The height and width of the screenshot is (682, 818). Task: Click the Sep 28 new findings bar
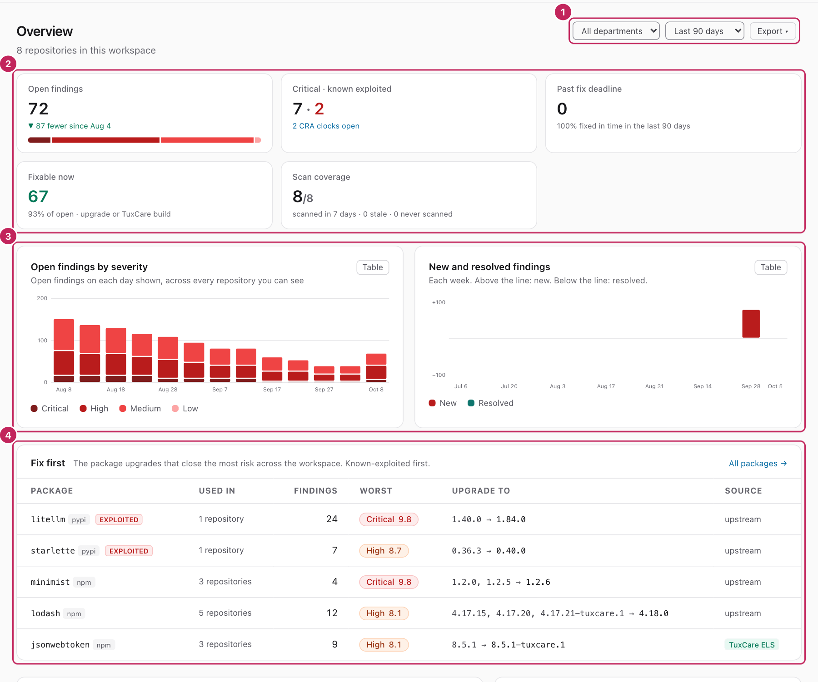tap(751, 324)
